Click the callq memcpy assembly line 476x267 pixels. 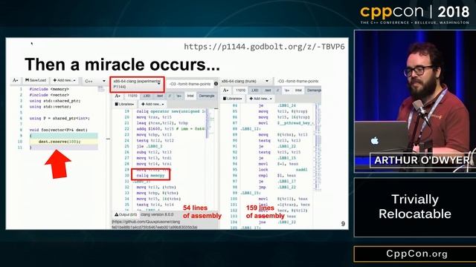150,175
